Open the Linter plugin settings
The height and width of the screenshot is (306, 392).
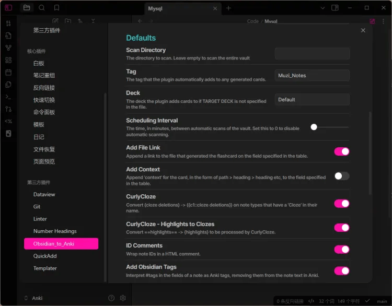point(61,219)
